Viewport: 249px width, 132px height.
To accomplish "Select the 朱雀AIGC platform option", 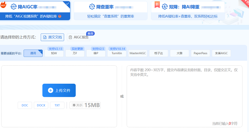I will tap(221, 53).
